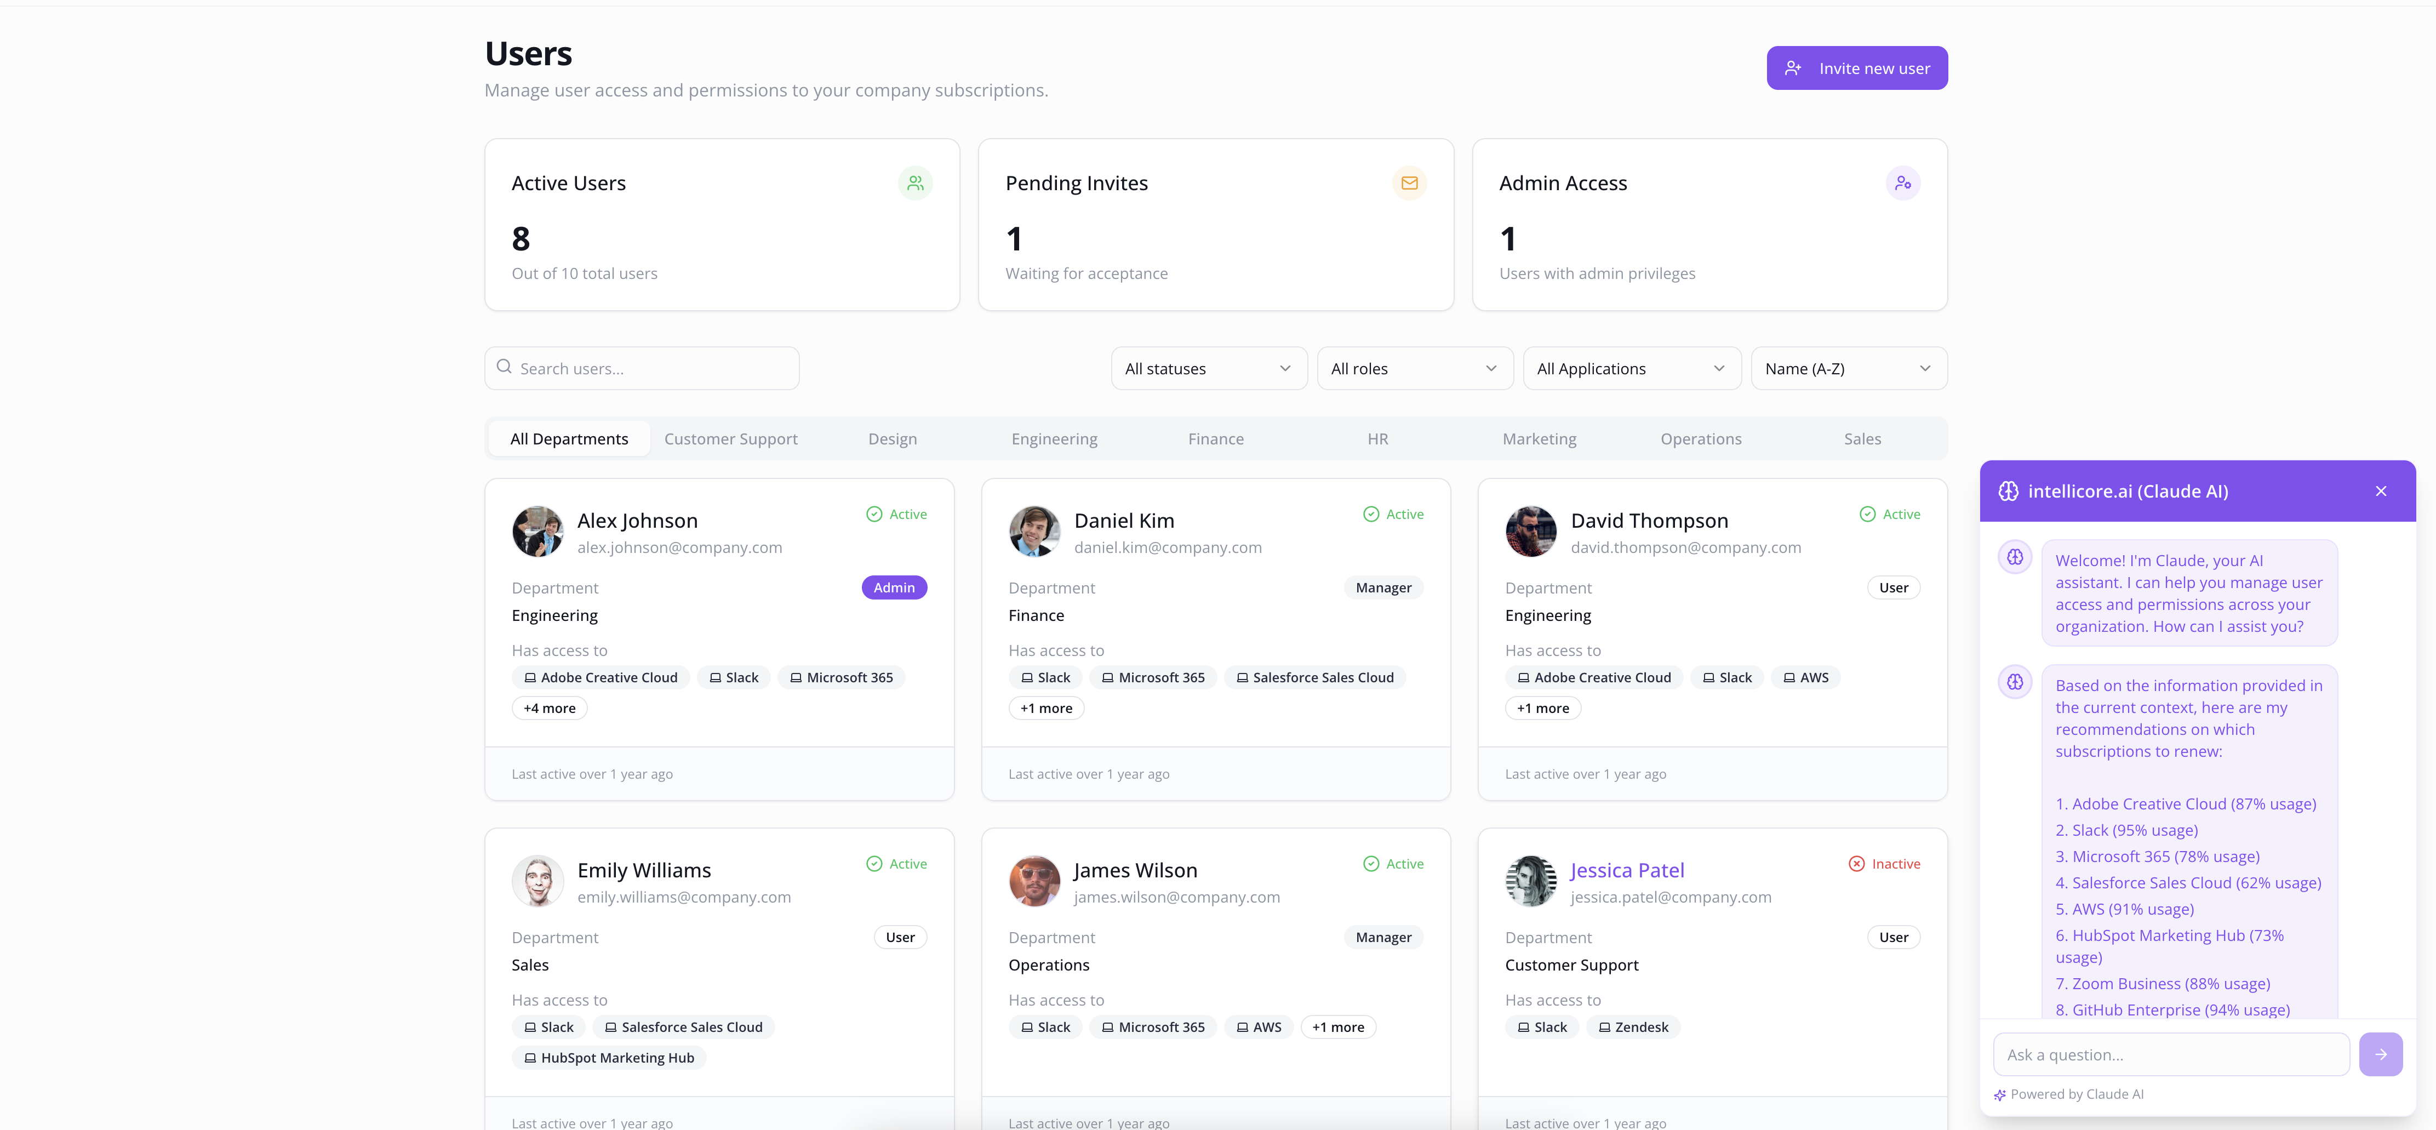The image size is (2436, 1130).
Task: Switch to the Marketing department tab
Action: [1539, 439]
